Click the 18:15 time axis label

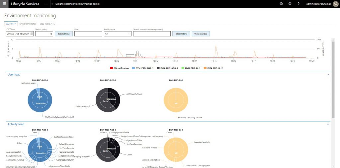coord(214,61)
